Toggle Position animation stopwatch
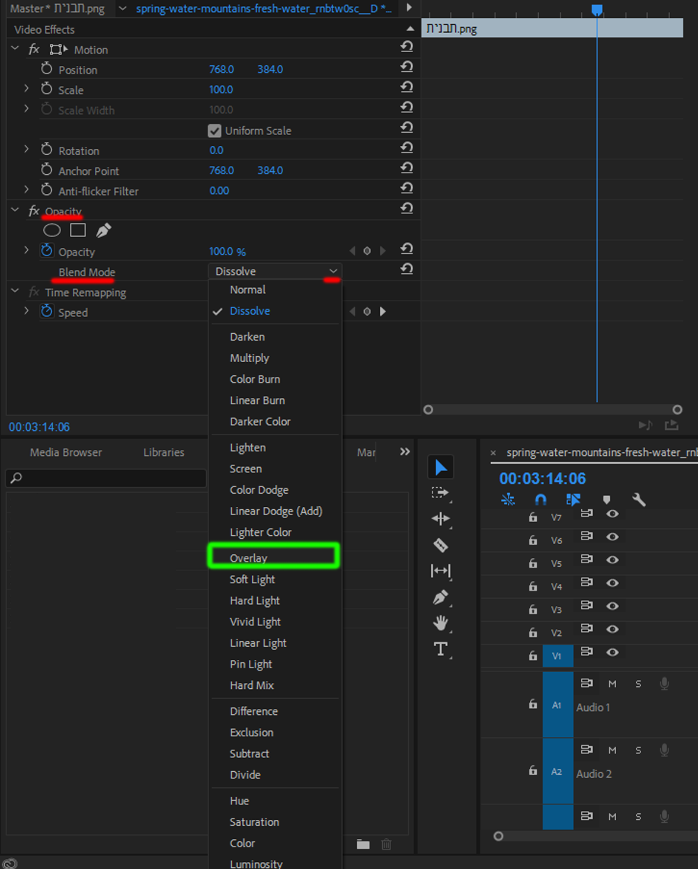The width and height of the screenshot is (698, 869). click(x=47, y=69)
